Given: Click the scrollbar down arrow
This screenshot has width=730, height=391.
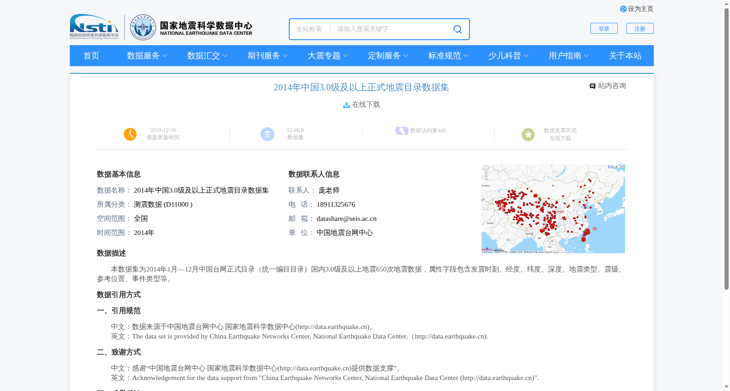Looking at the screenshot, I should click(x=726, y=387).
